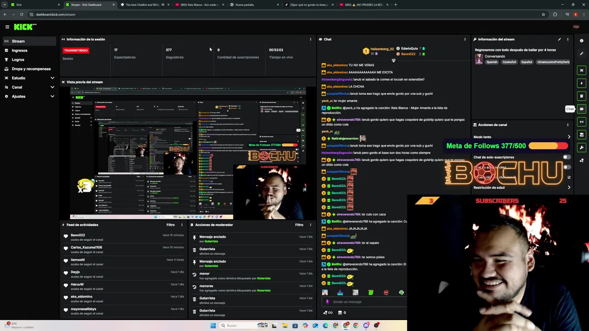This screenshot has width=589, height=331.
Task: Toggle the note panel icon in toolbar
Action: coord(582,96)
